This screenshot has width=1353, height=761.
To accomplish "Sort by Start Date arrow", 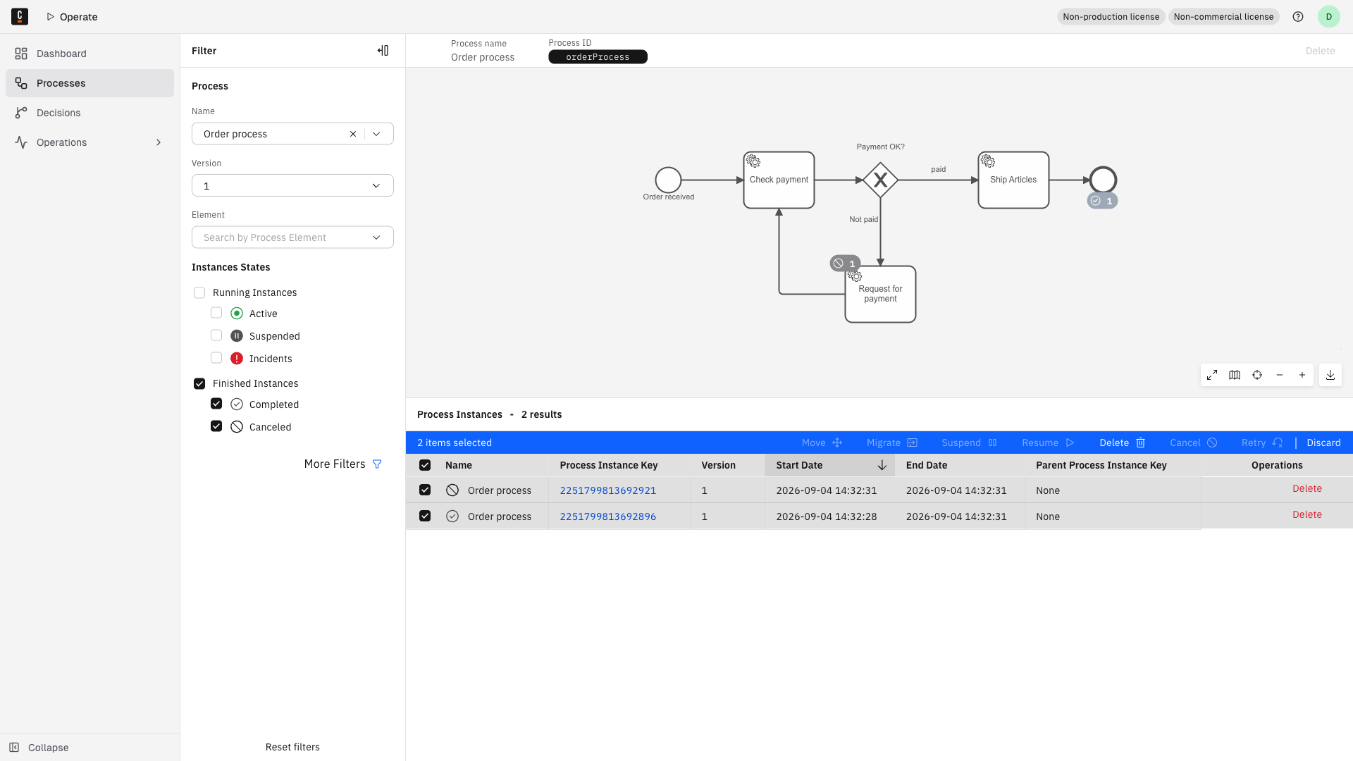I will [882, 465].
